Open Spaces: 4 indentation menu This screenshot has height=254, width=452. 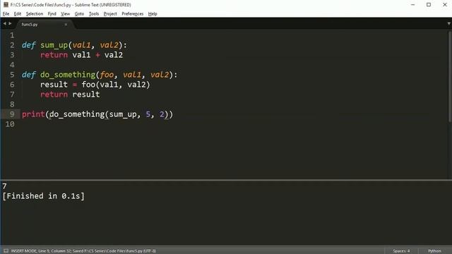(x=401, y=251)
